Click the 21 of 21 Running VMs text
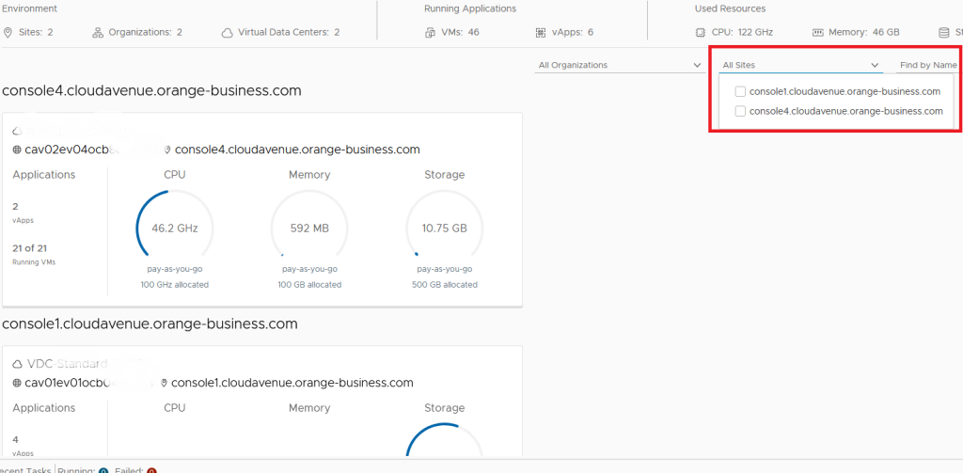The height and width of the screenshot is (473, 963). coord(34,254)
